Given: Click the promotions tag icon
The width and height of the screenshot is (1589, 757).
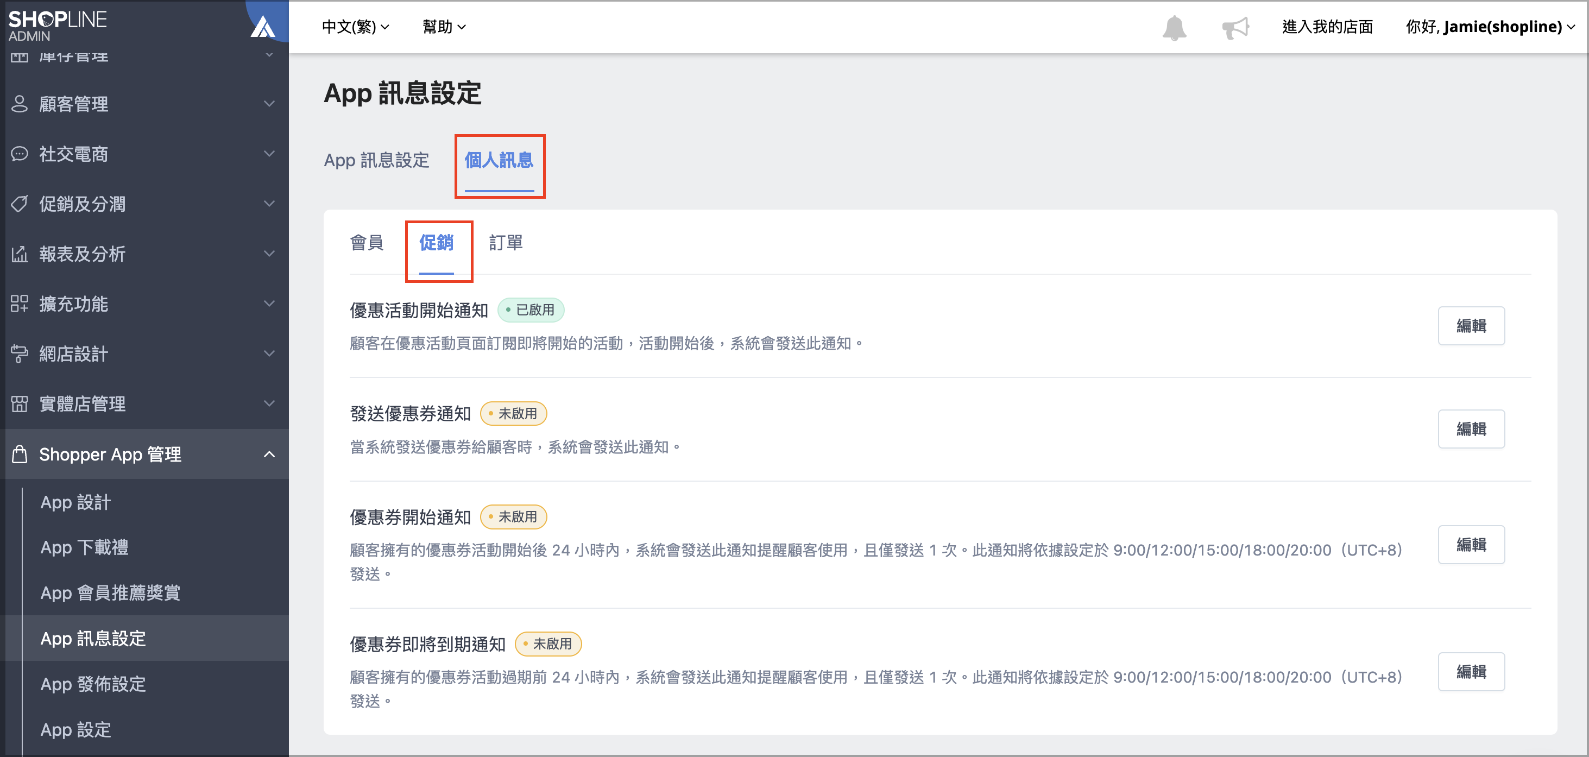Looking at the screenshot, I should [20, 204].
